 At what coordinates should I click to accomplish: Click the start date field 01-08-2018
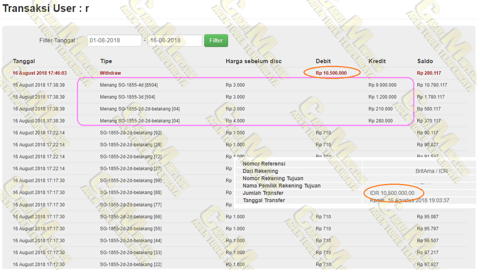(114, 41)
